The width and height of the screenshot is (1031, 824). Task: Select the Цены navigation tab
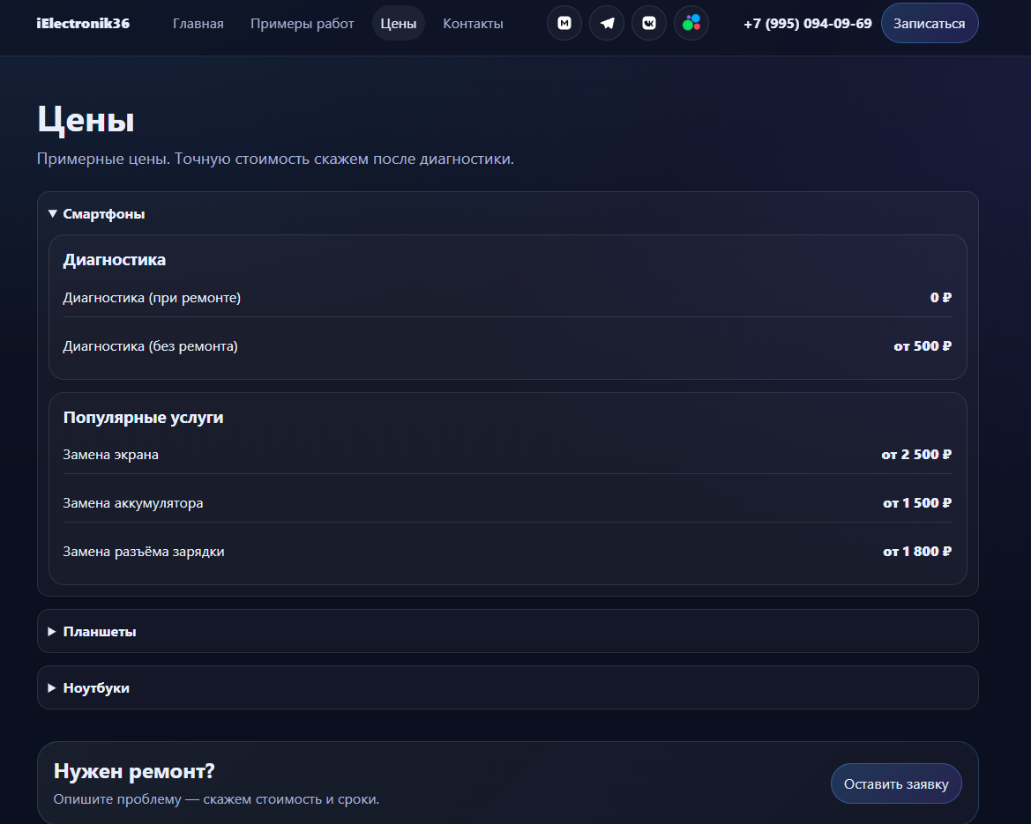[x=398, y=24]
